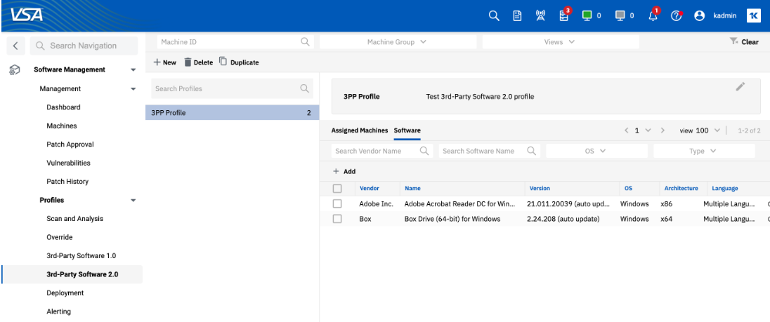Click the gray offline monitor icon

pos(620,15)
